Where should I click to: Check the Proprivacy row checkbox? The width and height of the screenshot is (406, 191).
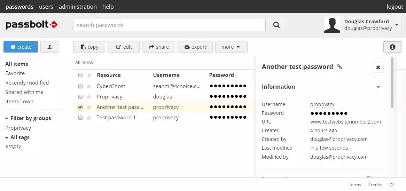tap(80, 97)
